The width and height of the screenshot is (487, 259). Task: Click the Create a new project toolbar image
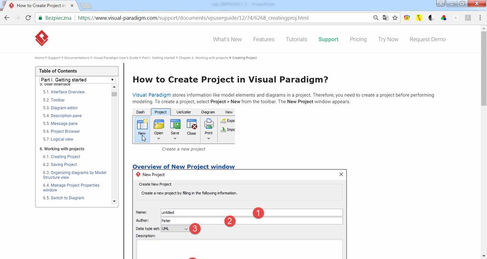184,126
